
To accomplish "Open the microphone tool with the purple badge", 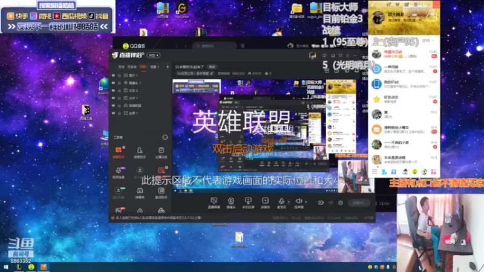I will (119, 173).
